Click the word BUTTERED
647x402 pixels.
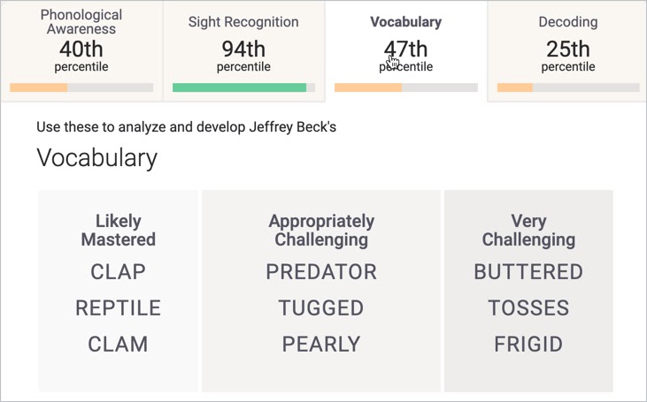click(x=528, y=272)
